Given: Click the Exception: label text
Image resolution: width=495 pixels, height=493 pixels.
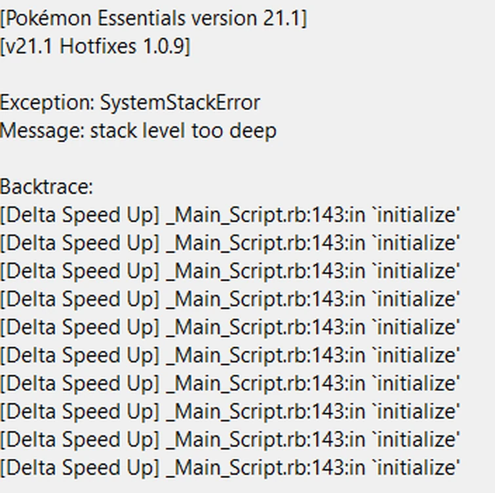Looking at the screenshot, I should click(47, 103).
